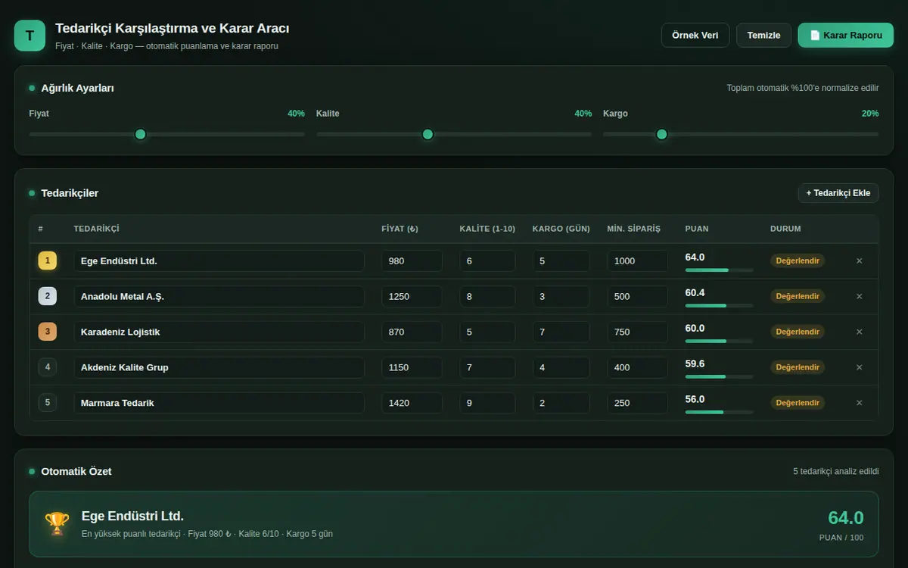Viewport: 908px width, 568px height.
Task: Click the Ege Endüstri Ltd. winner title
Action: click(x=132, y=516)
